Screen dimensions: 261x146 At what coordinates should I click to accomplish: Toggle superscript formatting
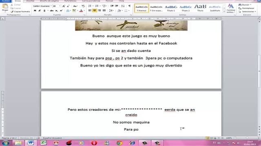[61, 11]
